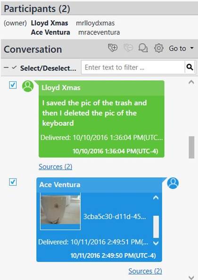198x280 pixels.
Task: Open conversation settings gear icon
Action: tap(159, 48)
